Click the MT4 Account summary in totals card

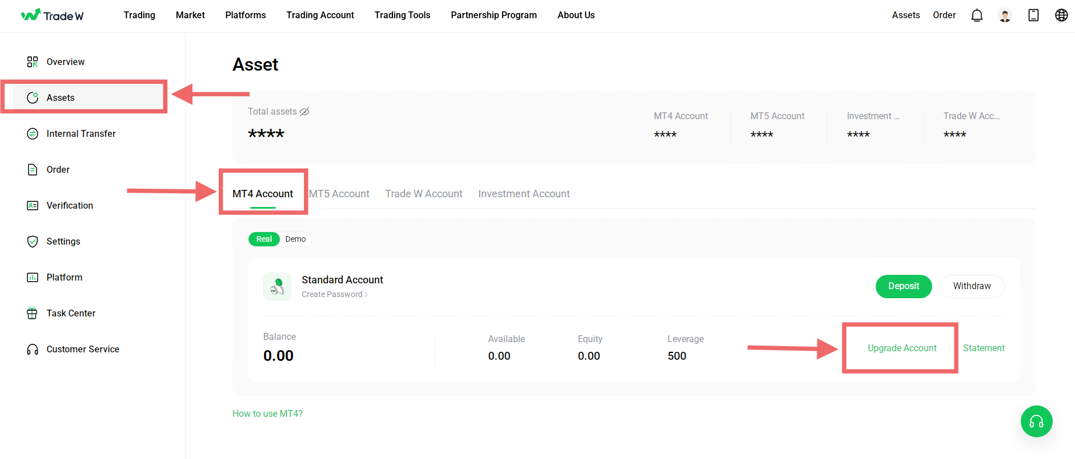681,125
